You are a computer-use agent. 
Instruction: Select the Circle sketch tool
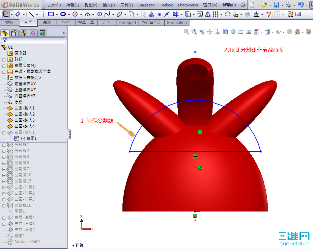coord(75,14)
